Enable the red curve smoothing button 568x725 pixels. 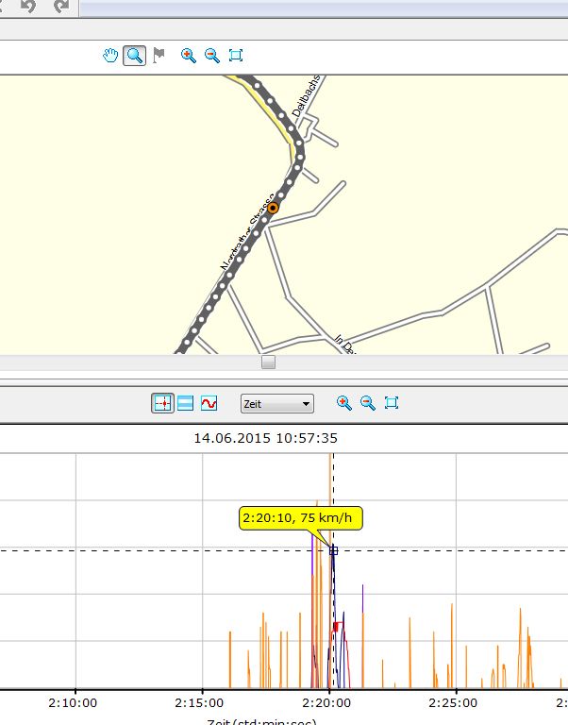209,403
